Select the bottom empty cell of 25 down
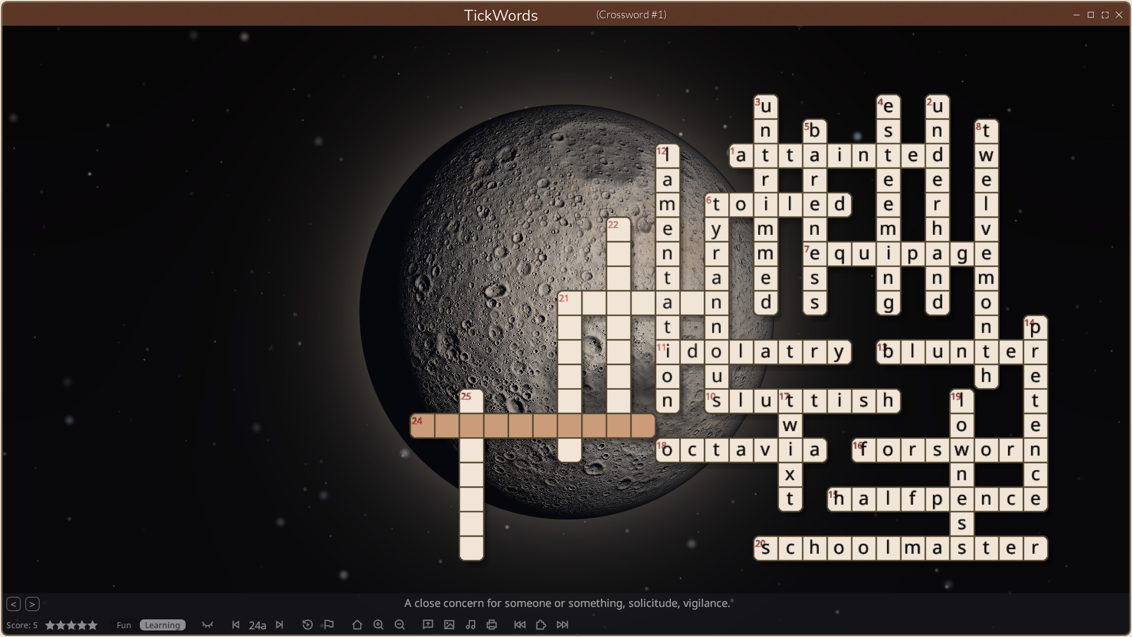1132x637 pixels. tap(472, 548)
